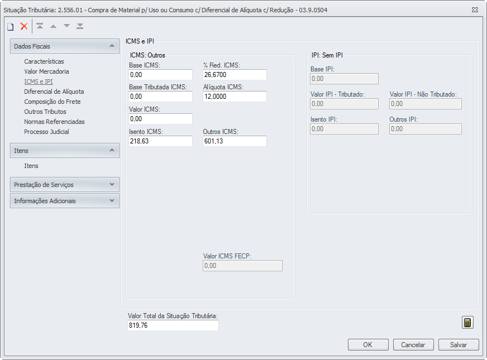Open the Processo Judicial entry
The height and width of the screenshot is (360, 487).
(x=47, y=132)
